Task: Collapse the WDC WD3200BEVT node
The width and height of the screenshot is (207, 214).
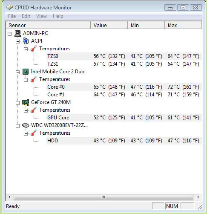Action: (x=17, y=126)
